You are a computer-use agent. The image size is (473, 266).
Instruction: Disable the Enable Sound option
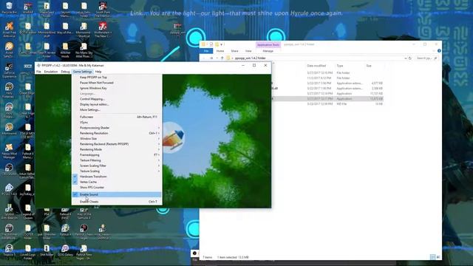pos(117,194)
